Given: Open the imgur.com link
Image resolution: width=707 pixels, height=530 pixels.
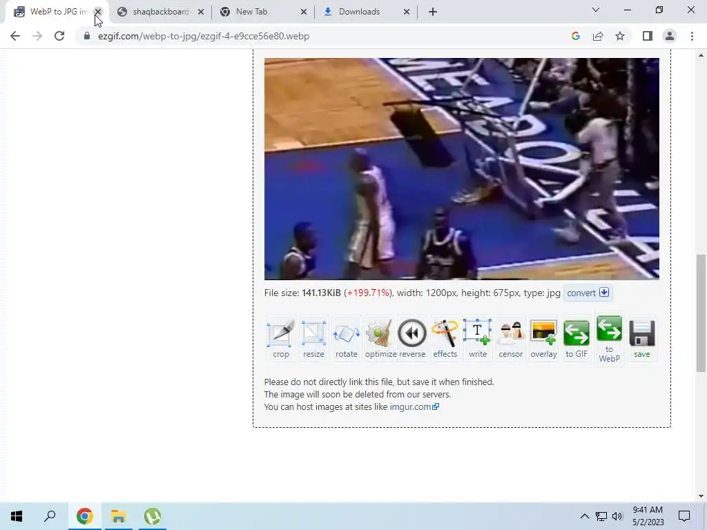Looking at the screenshot, I should (x=414, y=406).
